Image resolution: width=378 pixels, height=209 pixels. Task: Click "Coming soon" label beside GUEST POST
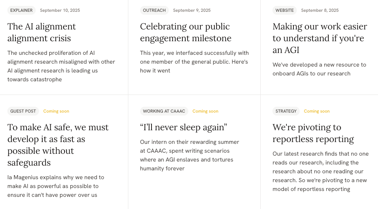click(56, 111)
